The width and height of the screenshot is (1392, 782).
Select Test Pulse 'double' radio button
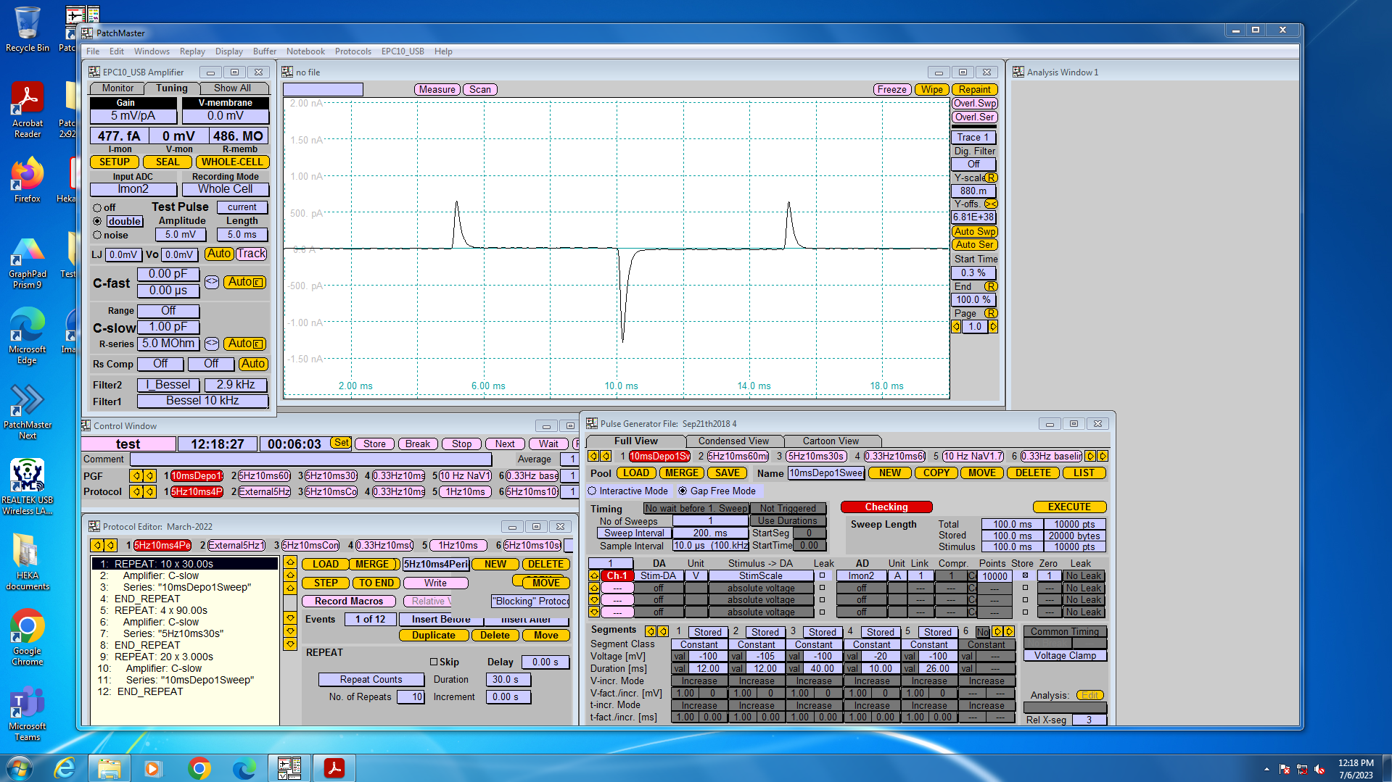click(97, 221)
